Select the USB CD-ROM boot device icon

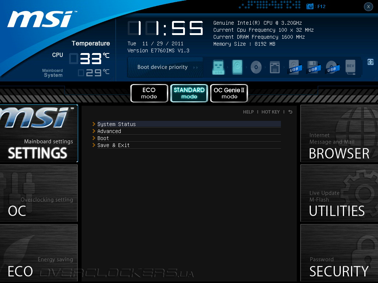[x=332, y=67]
